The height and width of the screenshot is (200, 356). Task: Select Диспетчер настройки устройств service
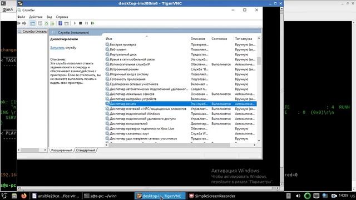coord(133,99)
